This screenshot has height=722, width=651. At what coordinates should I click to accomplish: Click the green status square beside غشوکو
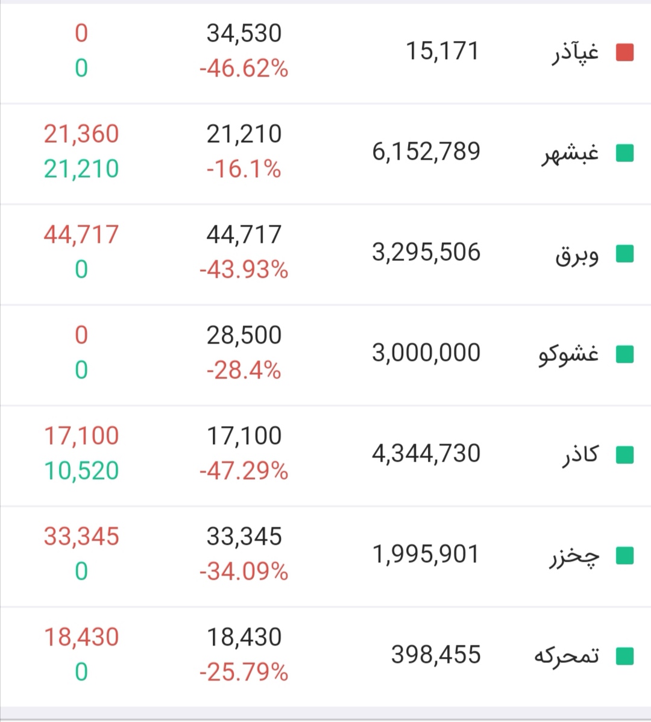coord(624,354)
